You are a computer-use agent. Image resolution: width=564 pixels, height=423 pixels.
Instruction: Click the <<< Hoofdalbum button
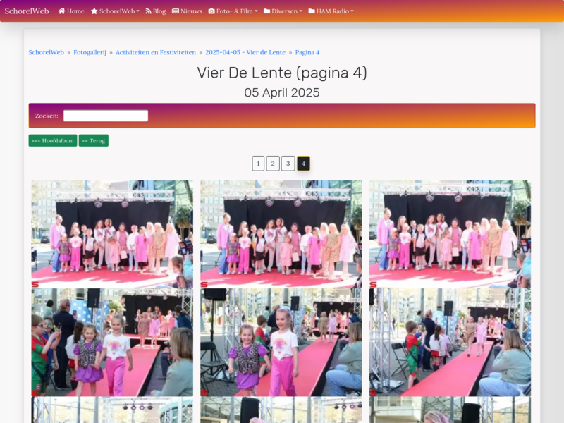(53, 140)
